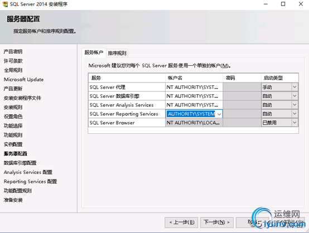Click the SQL Server installer title bar icon
The height and width of the screenshot is (233, 309).
(5, 4)
